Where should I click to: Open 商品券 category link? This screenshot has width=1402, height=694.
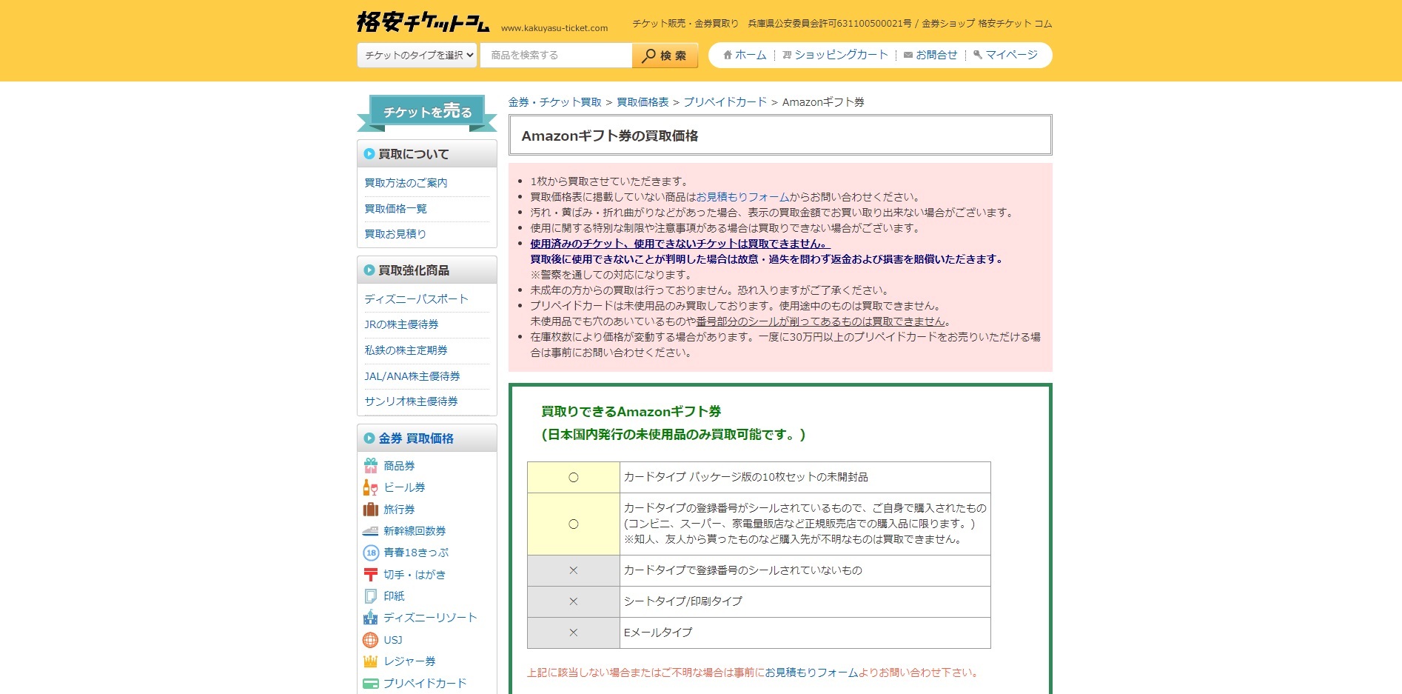coord(399,466)
